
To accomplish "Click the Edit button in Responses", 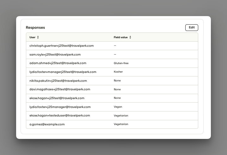I will coord(192,27).
